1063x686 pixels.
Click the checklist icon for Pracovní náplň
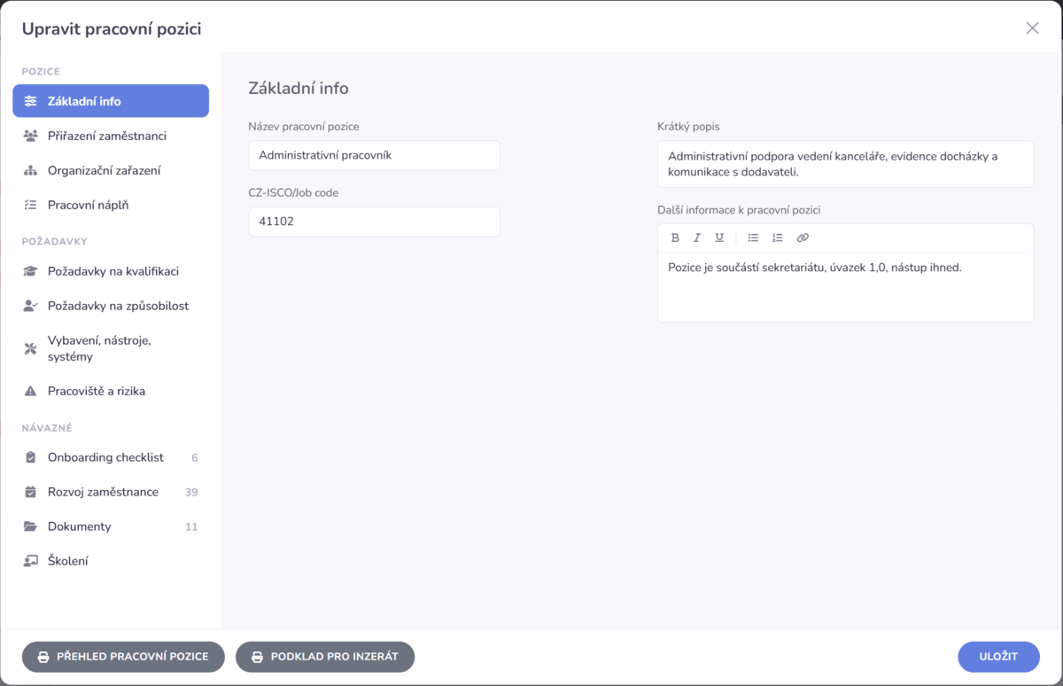click(31, 205)
